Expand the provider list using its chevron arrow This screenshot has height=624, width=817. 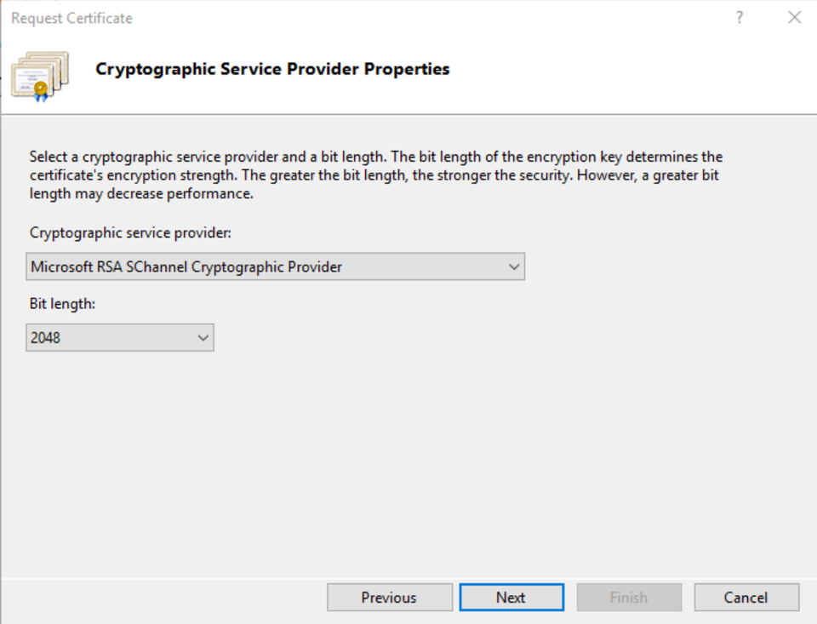[x=514, y=266]
